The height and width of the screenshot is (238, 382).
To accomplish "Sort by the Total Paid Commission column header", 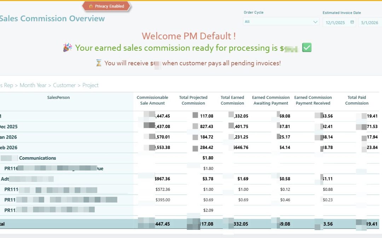I will click(357, 100).
